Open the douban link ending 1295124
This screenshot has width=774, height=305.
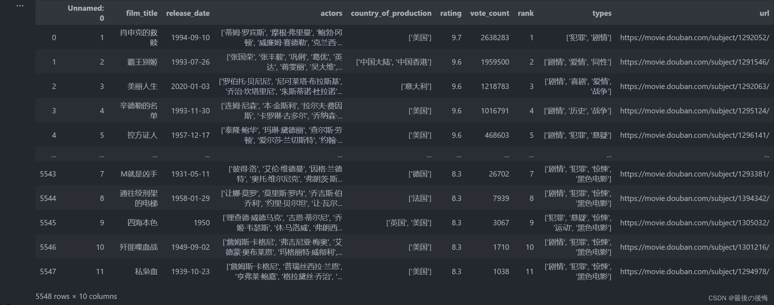pyautogui.click(x=695, y=111)
